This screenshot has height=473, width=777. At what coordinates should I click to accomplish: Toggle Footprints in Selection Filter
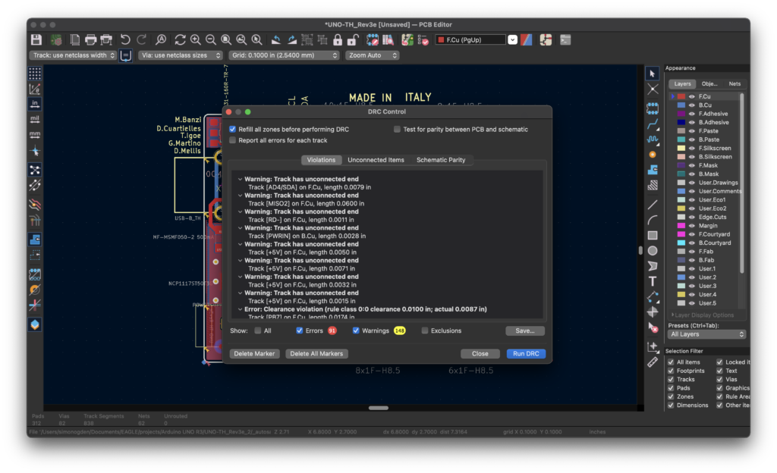(671, 371)
